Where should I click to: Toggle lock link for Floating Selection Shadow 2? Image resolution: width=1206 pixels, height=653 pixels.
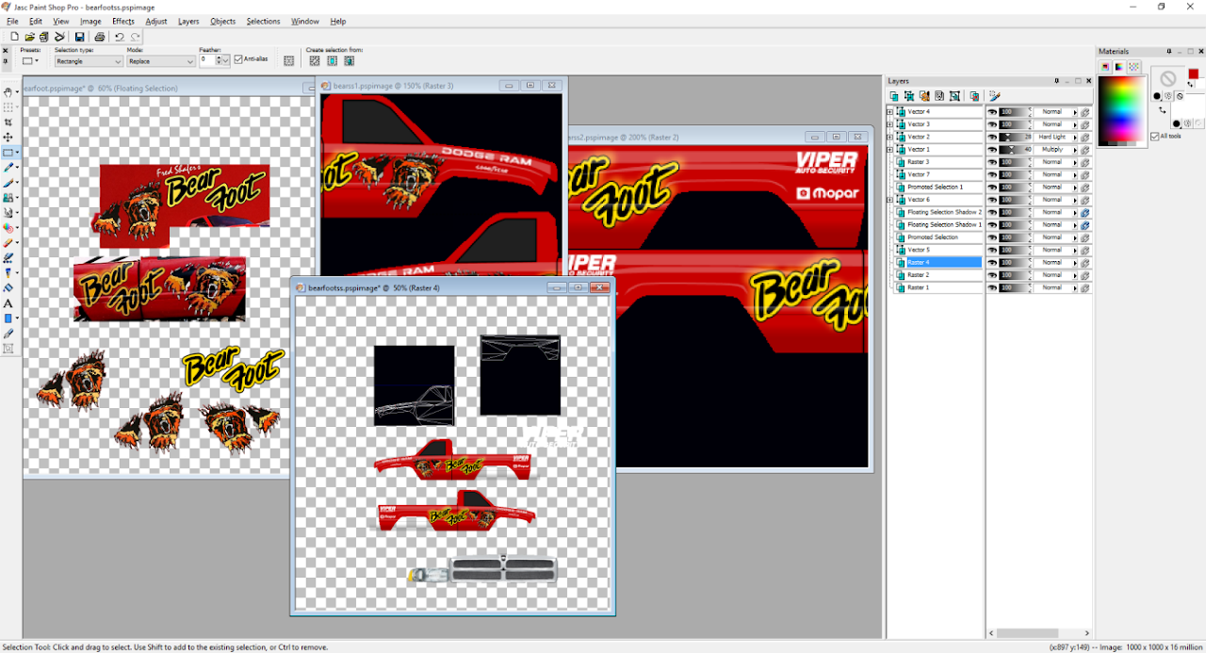[x=1085, y=212]
